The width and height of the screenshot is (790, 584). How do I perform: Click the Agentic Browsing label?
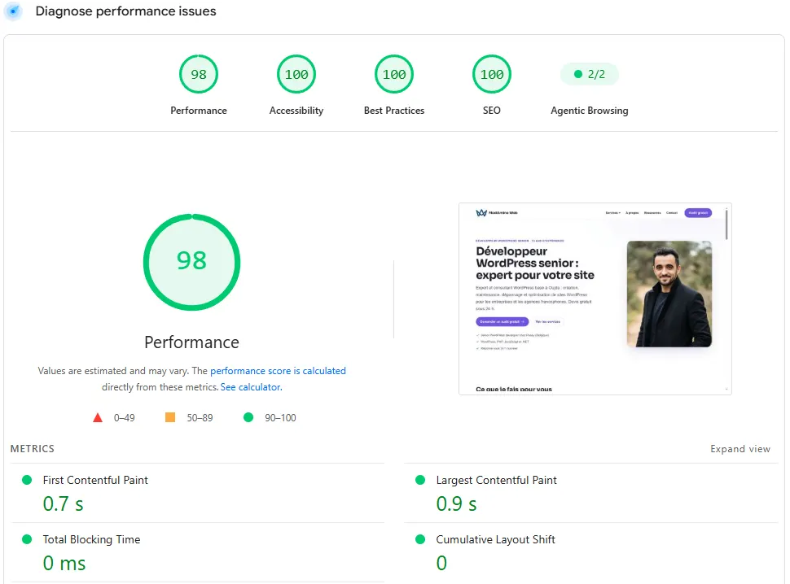[590, 110]
